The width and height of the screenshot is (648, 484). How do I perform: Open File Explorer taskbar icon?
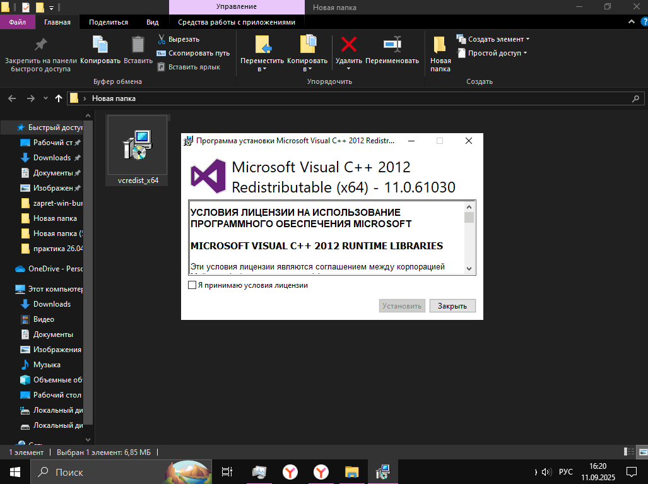351,472
